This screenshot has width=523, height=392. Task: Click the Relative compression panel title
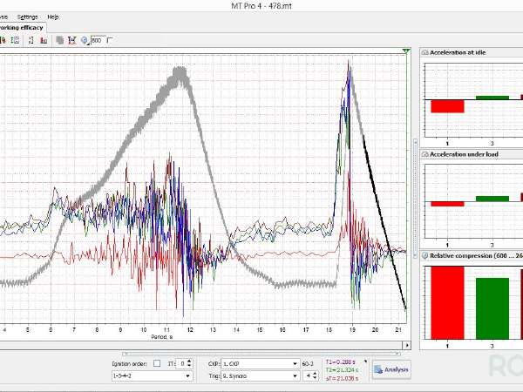[476, 255]
